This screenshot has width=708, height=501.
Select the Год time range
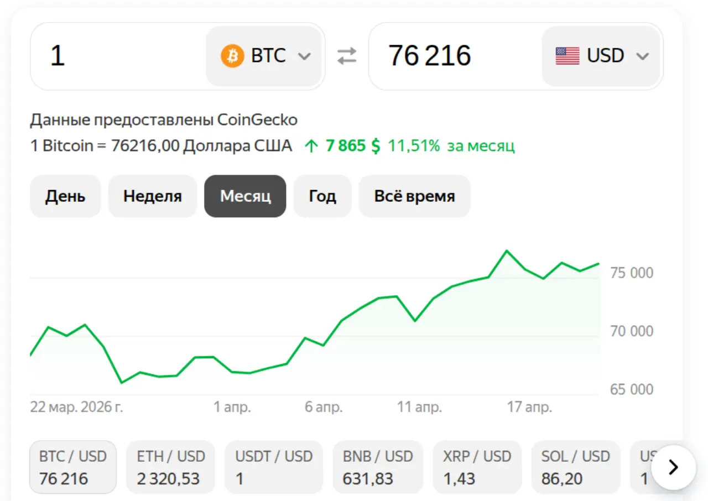pos(322,196)
